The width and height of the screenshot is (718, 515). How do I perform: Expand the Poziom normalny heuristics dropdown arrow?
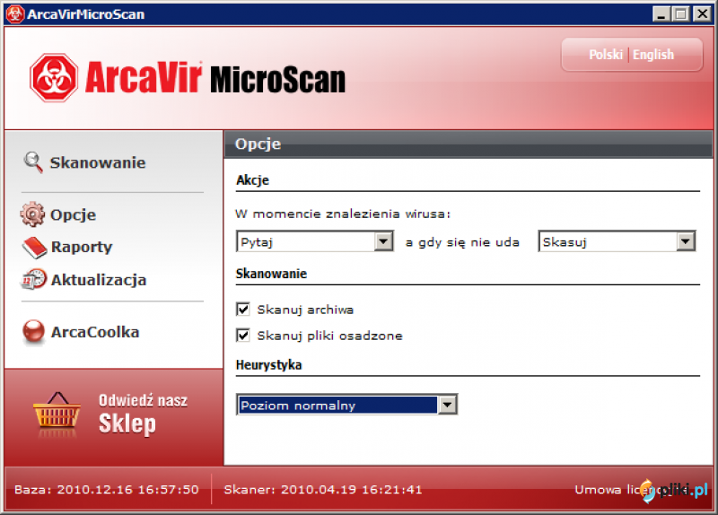(447, 405)
